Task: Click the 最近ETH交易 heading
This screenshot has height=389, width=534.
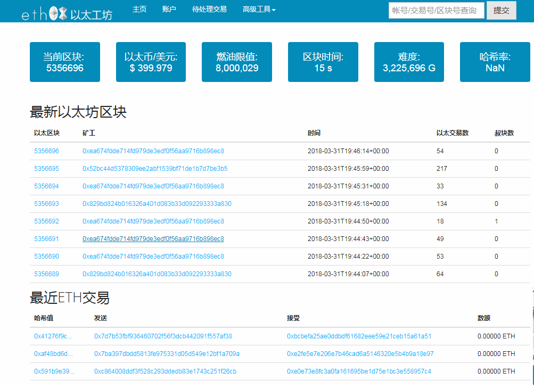Action: click(70, 298)
